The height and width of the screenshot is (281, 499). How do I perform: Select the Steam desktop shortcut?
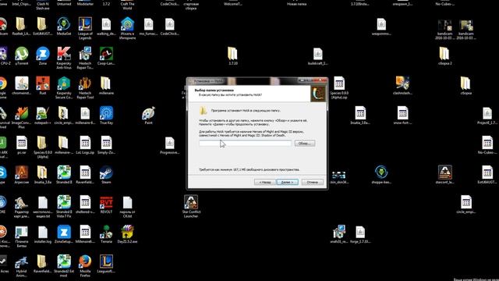pyautogui.click(x=106, y=175)
